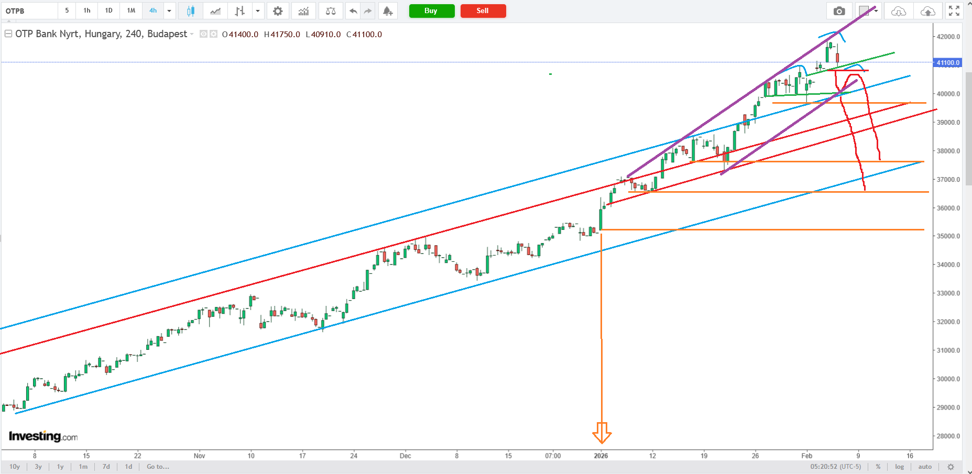Toggle percentage scale on price axis
972x474 pixels.
click(878, 467)
